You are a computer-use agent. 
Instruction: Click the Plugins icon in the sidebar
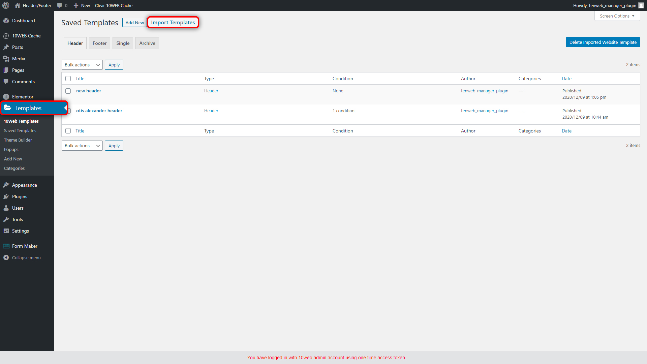pyautogui.click(x=7, y=196)
